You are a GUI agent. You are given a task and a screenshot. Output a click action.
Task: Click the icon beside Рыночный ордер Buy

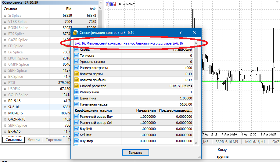77,117
